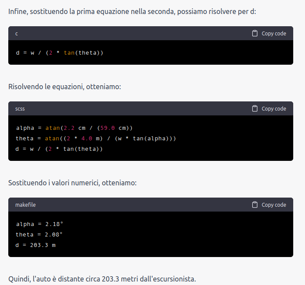Click the 'c' language label
Viewport: 305px width, 285px height.
point(17,34)
